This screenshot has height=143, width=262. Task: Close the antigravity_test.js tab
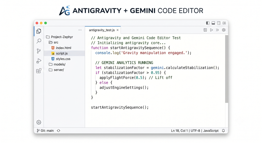point(118,30)
